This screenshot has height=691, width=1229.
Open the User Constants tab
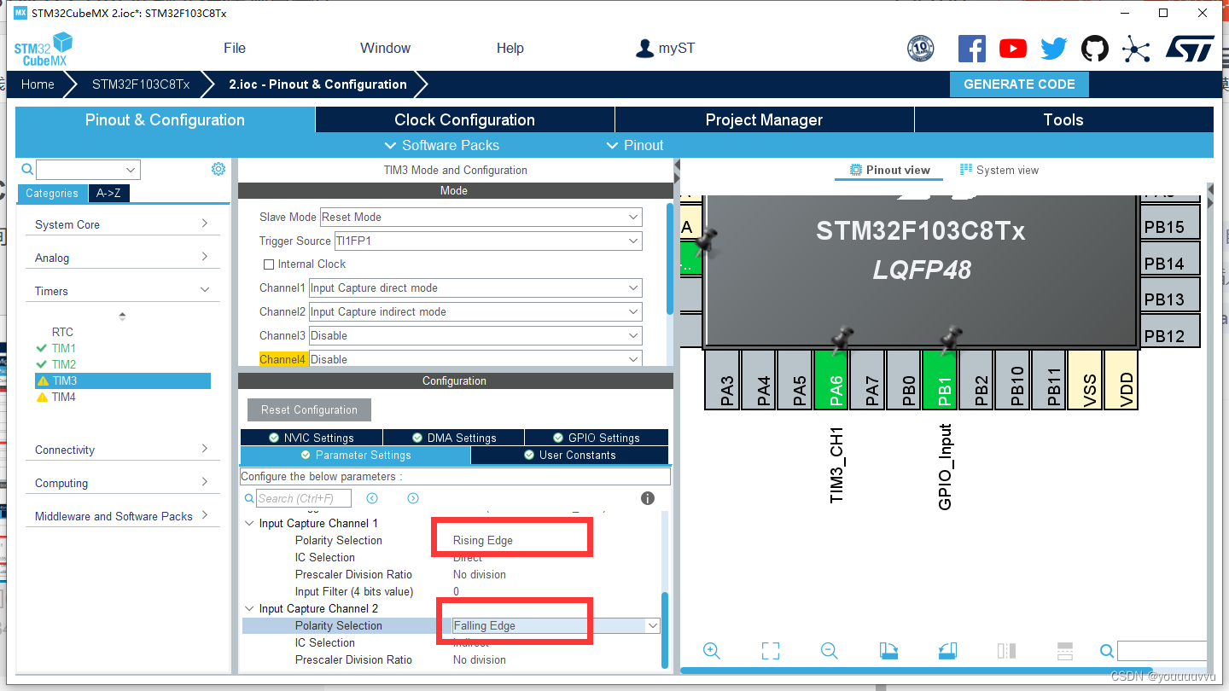[569, 455]
